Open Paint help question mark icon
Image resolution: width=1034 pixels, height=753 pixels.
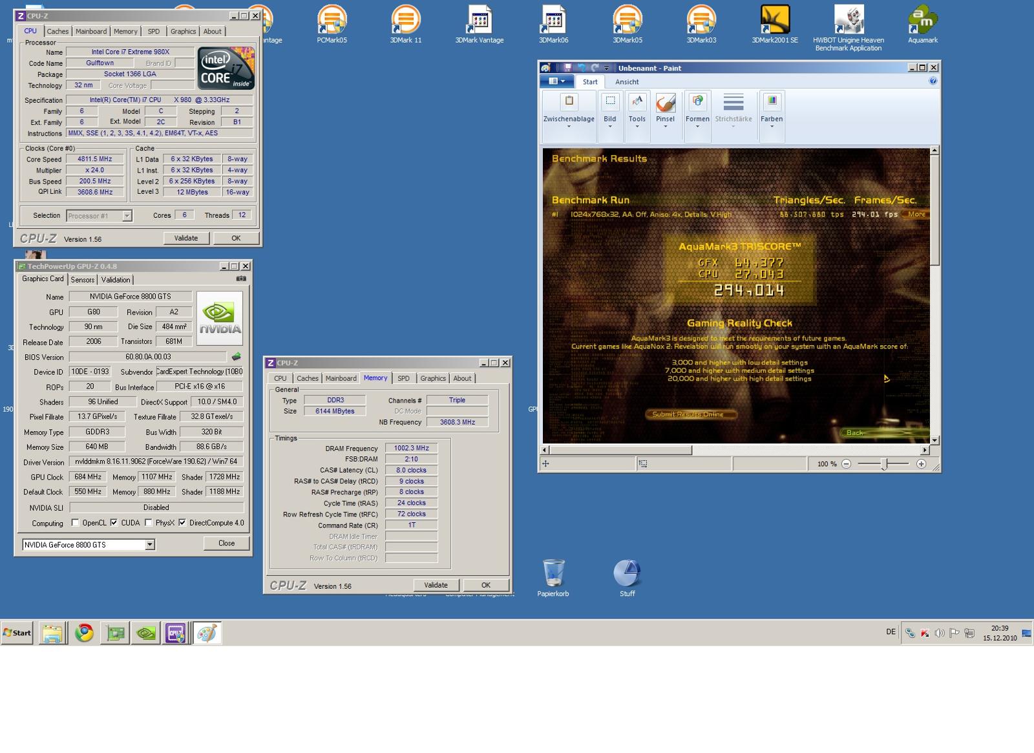click(933, 81)
